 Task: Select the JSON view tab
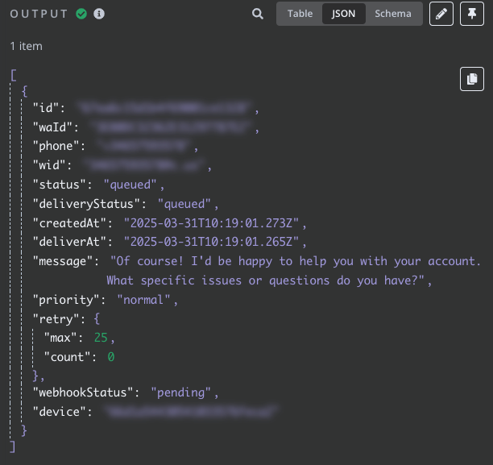tap(344, 14)
